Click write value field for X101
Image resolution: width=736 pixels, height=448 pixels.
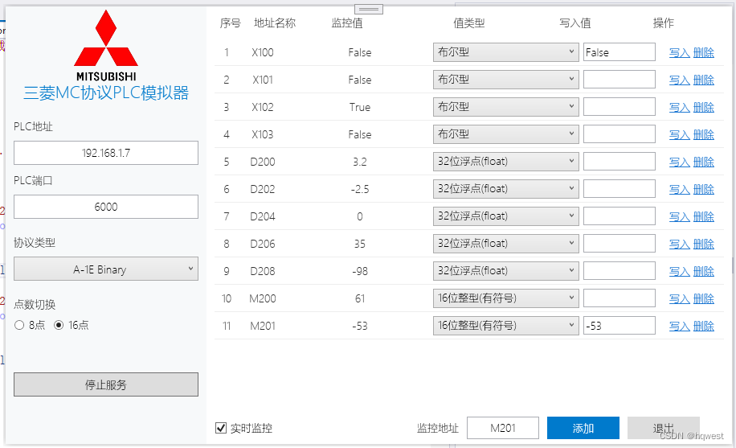tap(619, 80)
